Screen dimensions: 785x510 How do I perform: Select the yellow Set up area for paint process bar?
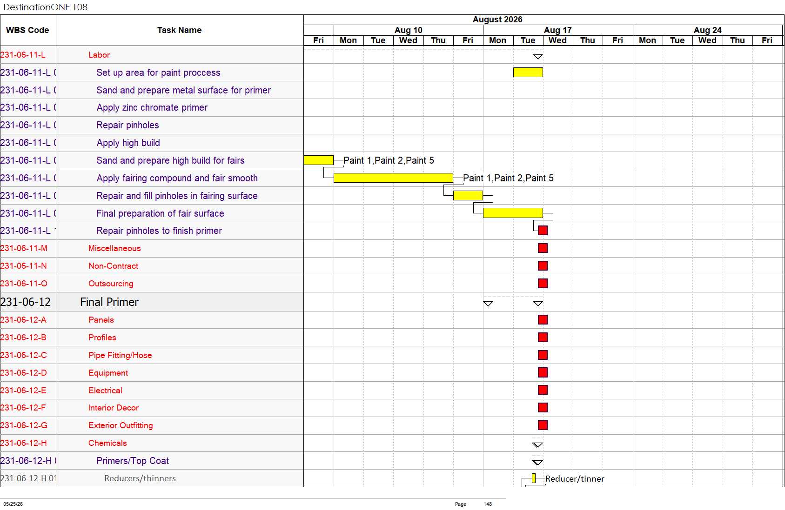[x=528, y=73]
